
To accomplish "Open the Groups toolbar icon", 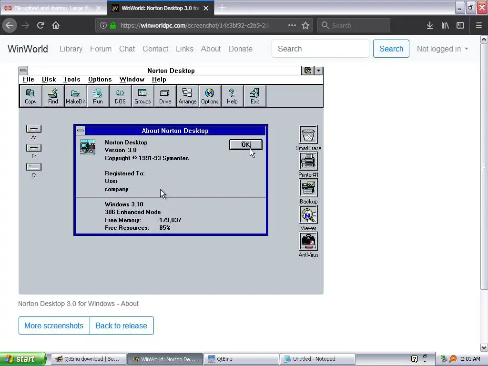I will pos(142,96).
